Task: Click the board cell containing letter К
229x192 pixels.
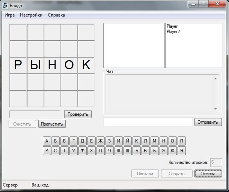Action: [86, 65]
